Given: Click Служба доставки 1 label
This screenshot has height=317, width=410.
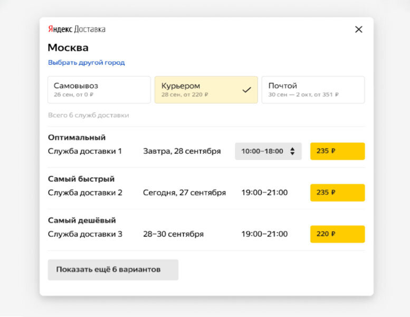Looking at the screenshot, I should (85, 151).
